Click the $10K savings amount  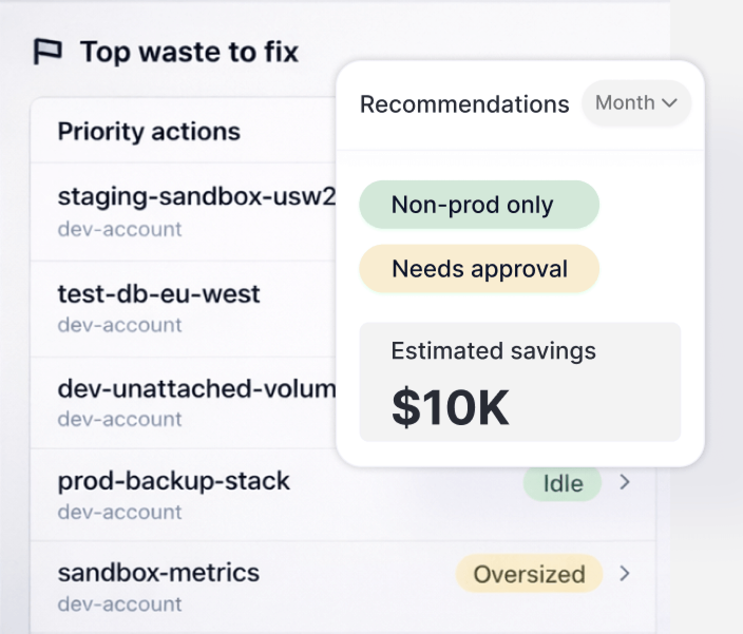pyautogui.click(x=450, y=408)
